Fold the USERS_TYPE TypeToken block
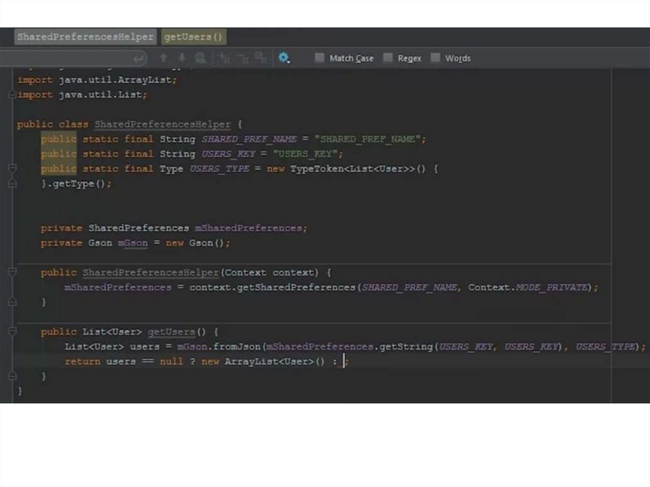 pos(11,169)
